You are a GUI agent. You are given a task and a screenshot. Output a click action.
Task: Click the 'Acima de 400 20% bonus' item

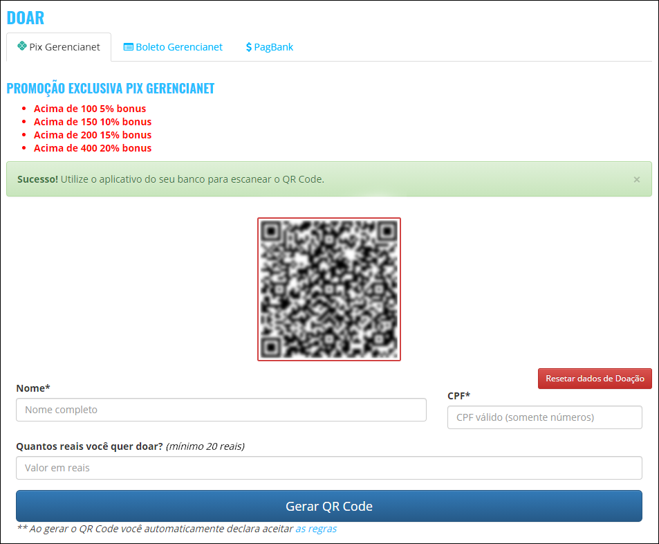pos(93,148)
